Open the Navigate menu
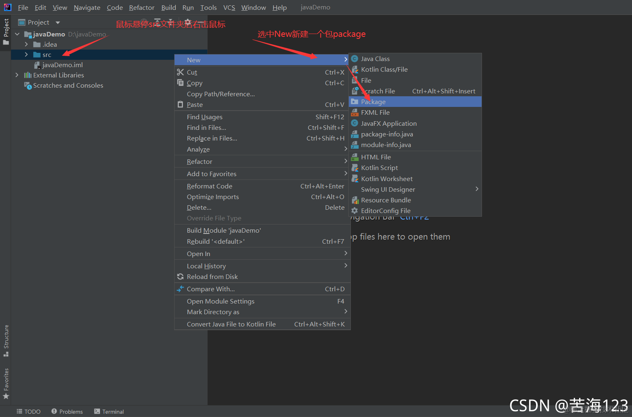The height and width of the screenshot is (417, 632). click(x=87, y=7)
